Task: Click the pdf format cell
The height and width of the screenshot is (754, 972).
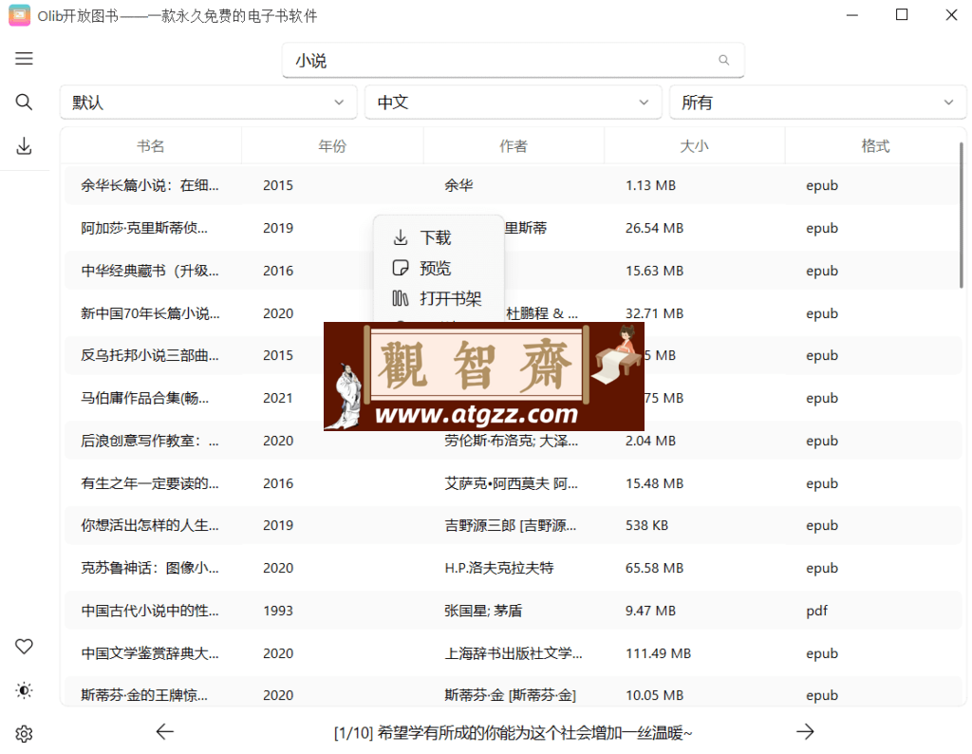Action: tap(817, 611)
